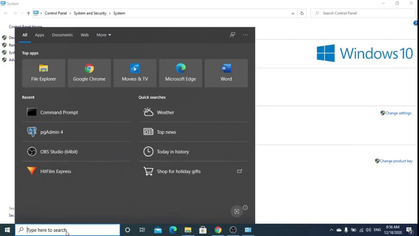Switch to System window taskbar icon
The width and height of the screenshot is (419, 236).
pyautogui.click(x=248, y=230)
